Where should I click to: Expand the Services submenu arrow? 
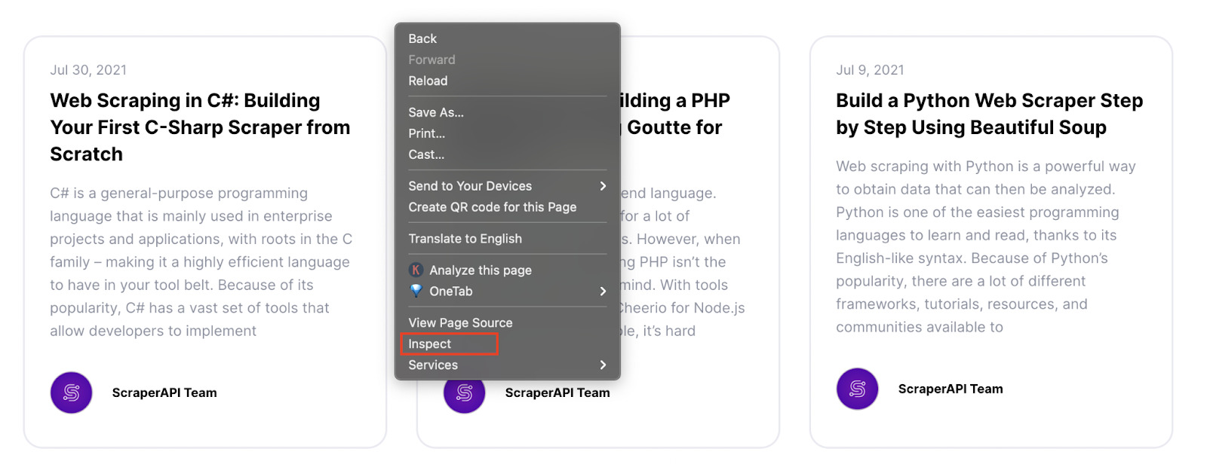pyautogui.click(x=603, y=365)
